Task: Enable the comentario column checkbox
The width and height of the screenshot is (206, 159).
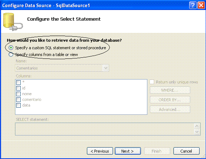Action: click(x=18, y=99)
